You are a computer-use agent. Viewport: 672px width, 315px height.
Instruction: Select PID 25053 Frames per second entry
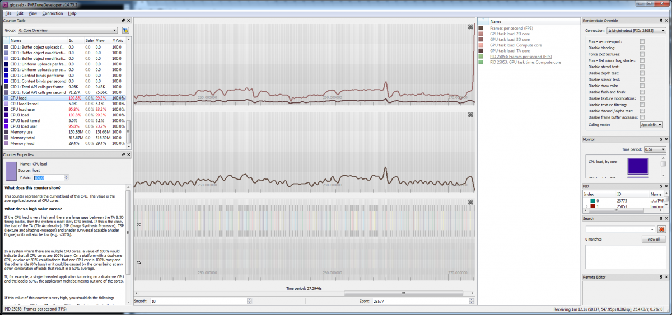(520, 57)
